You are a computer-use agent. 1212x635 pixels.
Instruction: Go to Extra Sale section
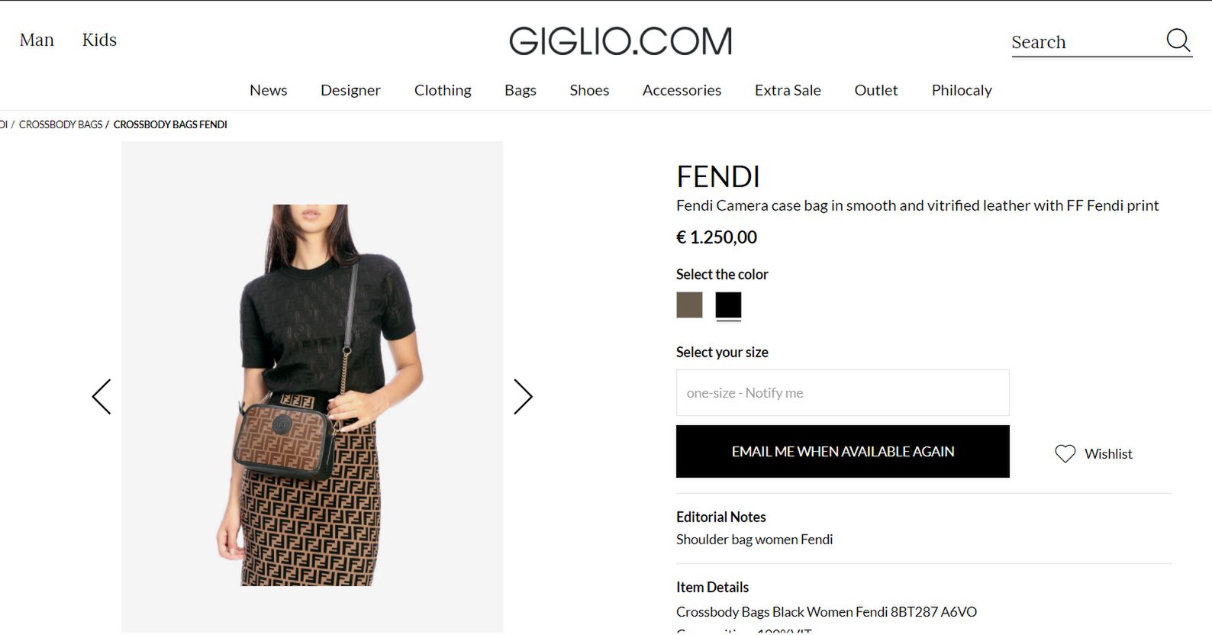click(x=788, y=90)
